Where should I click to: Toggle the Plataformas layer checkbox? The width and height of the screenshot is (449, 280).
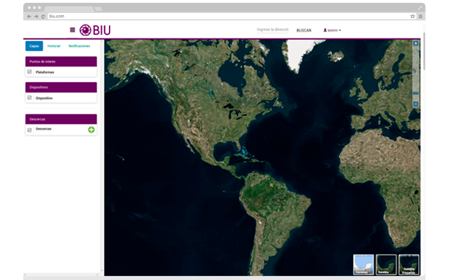(30, 72)
